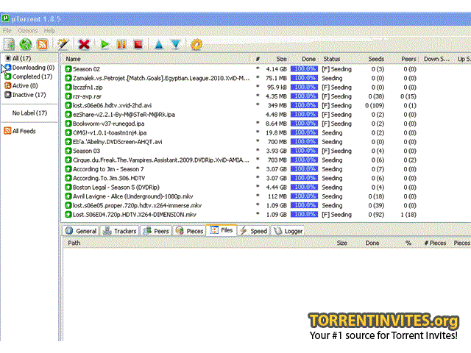
Task: Click the green Start torrent icon
Action: tap(105, 45)
